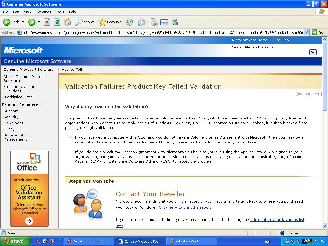328x246 pixels.
Task: Expand the Mail dropdown arrow
Action: pyautogui.click(x=147, y=22)
